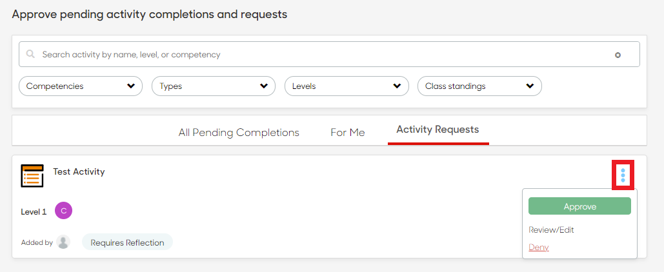Expand the Competencies dropdown filter
Viewport: 664px width, 272px height.
[81, 86]
